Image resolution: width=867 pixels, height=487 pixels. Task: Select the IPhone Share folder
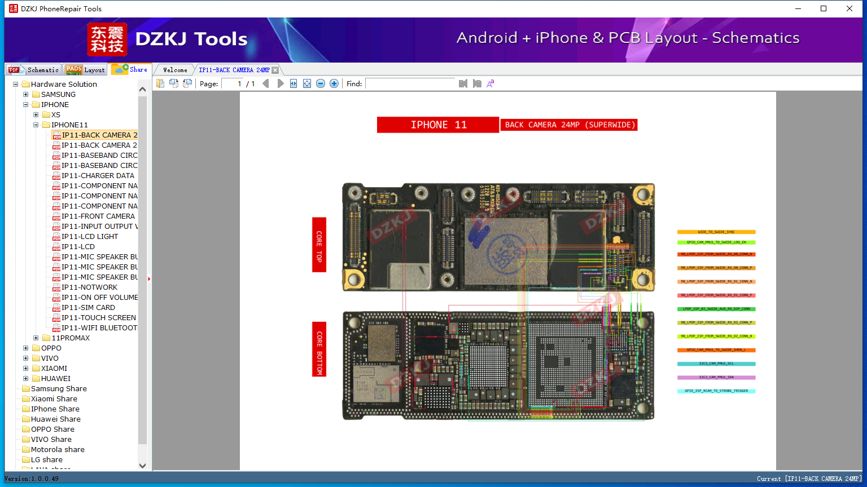[55, 409]
